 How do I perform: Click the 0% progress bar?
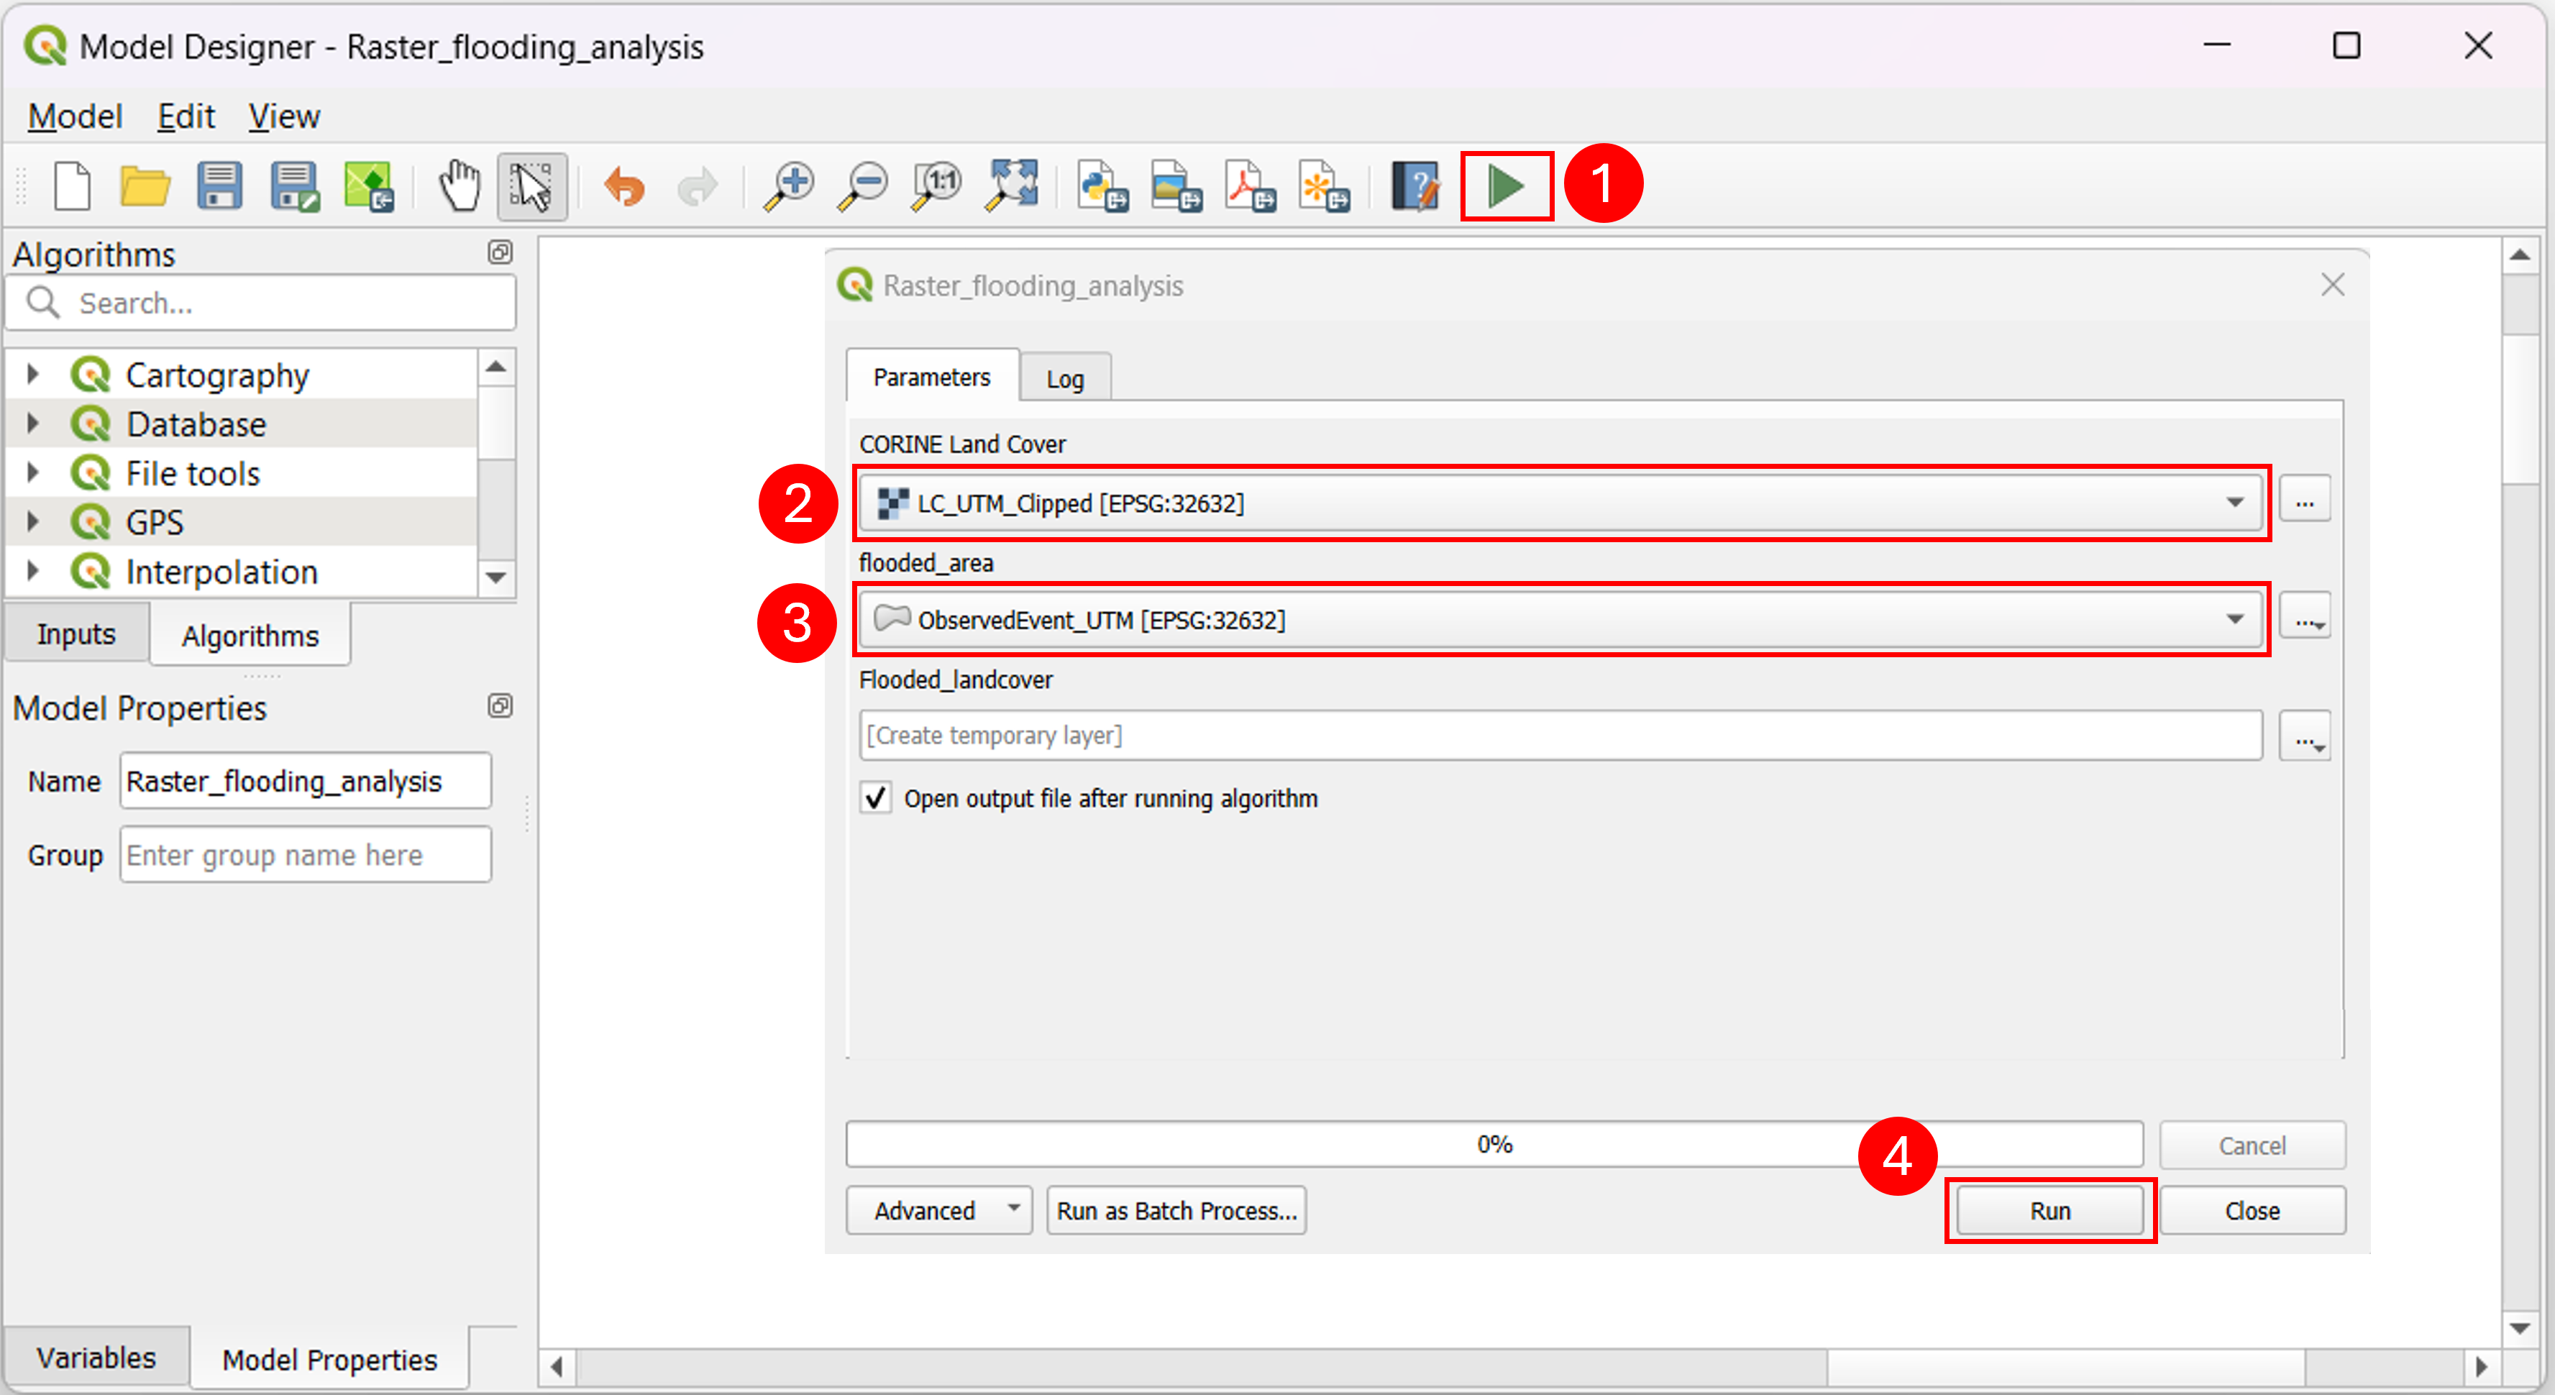point(1494,1144)
